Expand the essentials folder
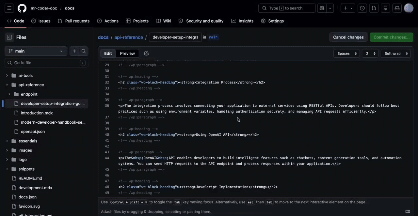The height and width of the screenshot is (216, 418). click(x=7, y=141)
